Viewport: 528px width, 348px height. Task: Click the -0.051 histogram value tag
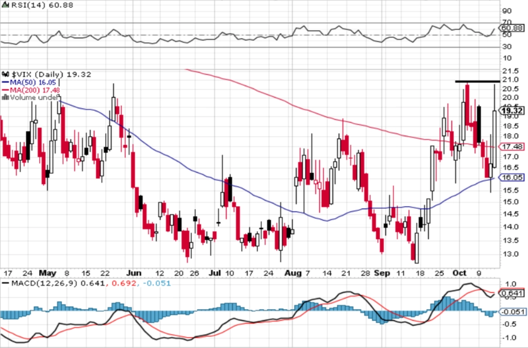coord(512,312)
